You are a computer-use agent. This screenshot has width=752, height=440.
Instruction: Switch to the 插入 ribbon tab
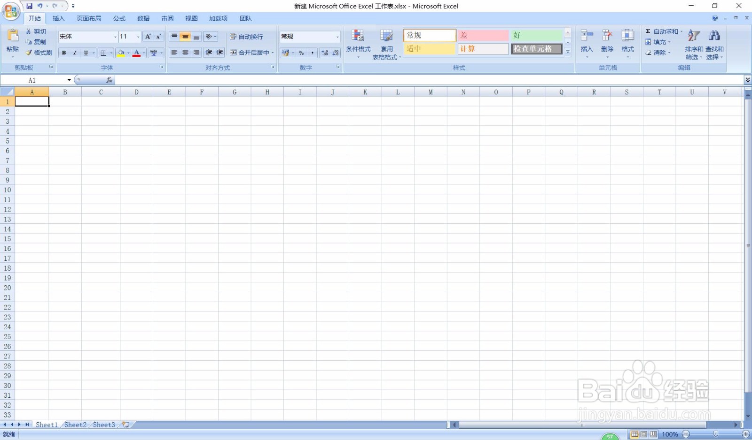click(58, 18)
